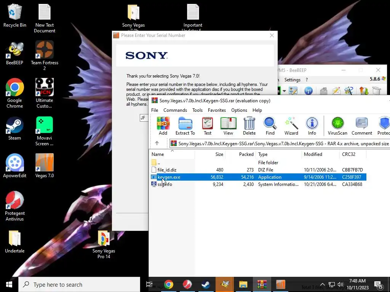Image resolution: width=390 pixels, height=292 pixels.
Task: Sort file list by Size column
Action: click(x=210, y=154)
